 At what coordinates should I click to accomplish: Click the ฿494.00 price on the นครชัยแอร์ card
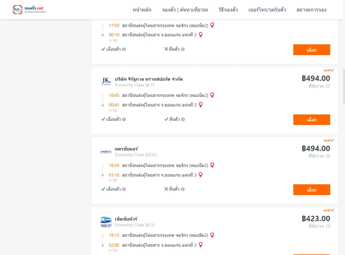316,149
